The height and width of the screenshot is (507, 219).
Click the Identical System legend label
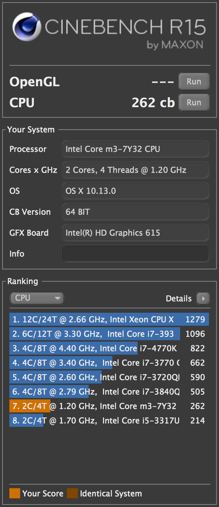point(111,494)
